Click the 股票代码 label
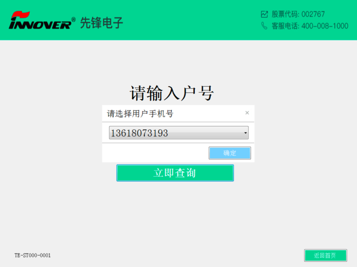 tap(285, 14)
